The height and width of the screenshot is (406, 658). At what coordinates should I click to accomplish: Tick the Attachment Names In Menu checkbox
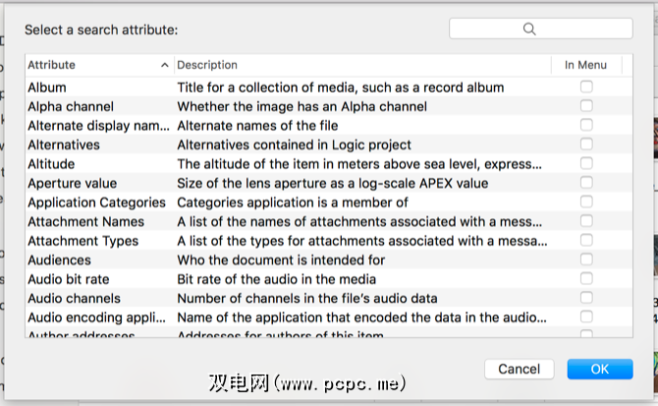point(586,221)
